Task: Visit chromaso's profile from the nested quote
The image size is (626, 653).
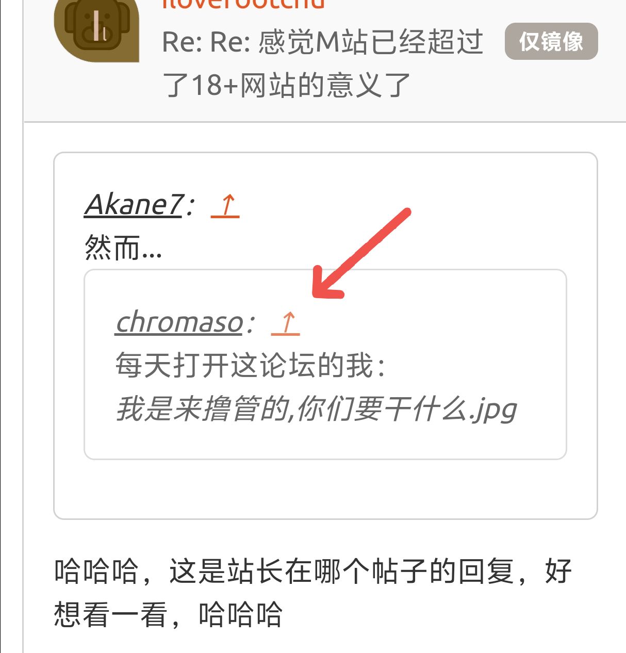Action: 179,323
